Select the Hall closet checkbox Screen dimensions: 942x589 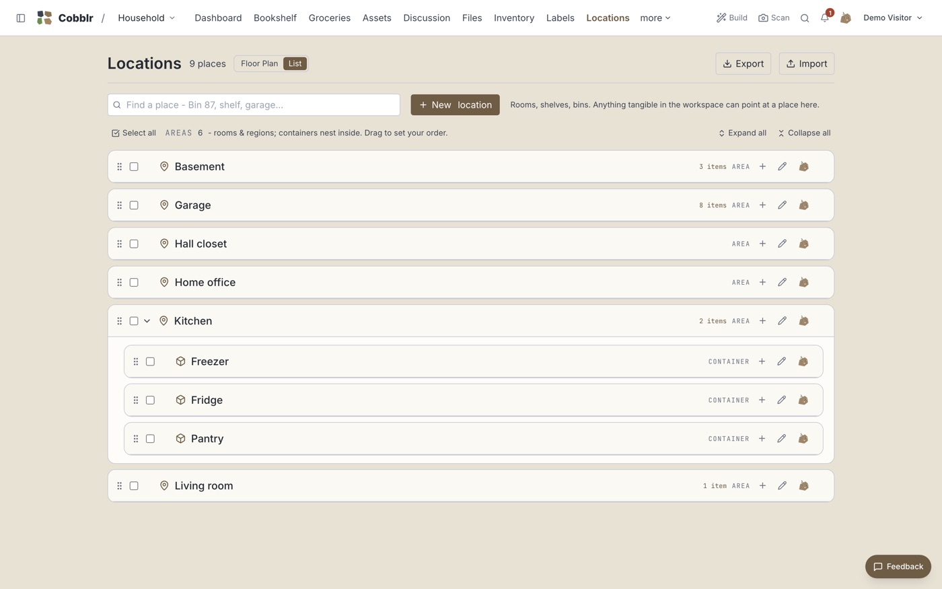point(134,244)
